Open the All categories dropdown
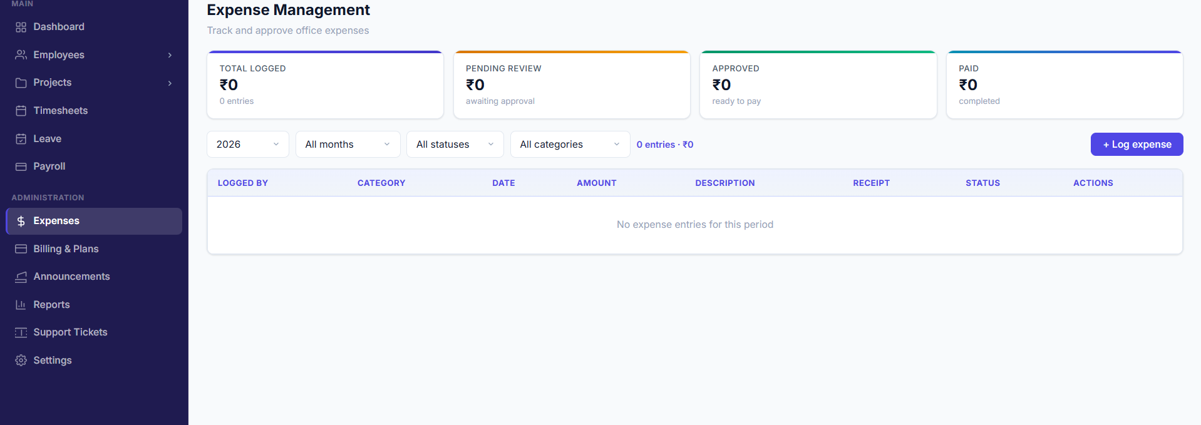Screen dimensions: 1201x425 [x=570, y=144]
